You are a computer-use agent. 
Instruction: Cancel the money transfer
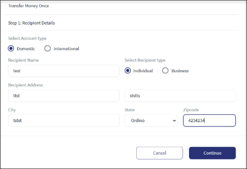pyautogui.click(x=160, y=153)
